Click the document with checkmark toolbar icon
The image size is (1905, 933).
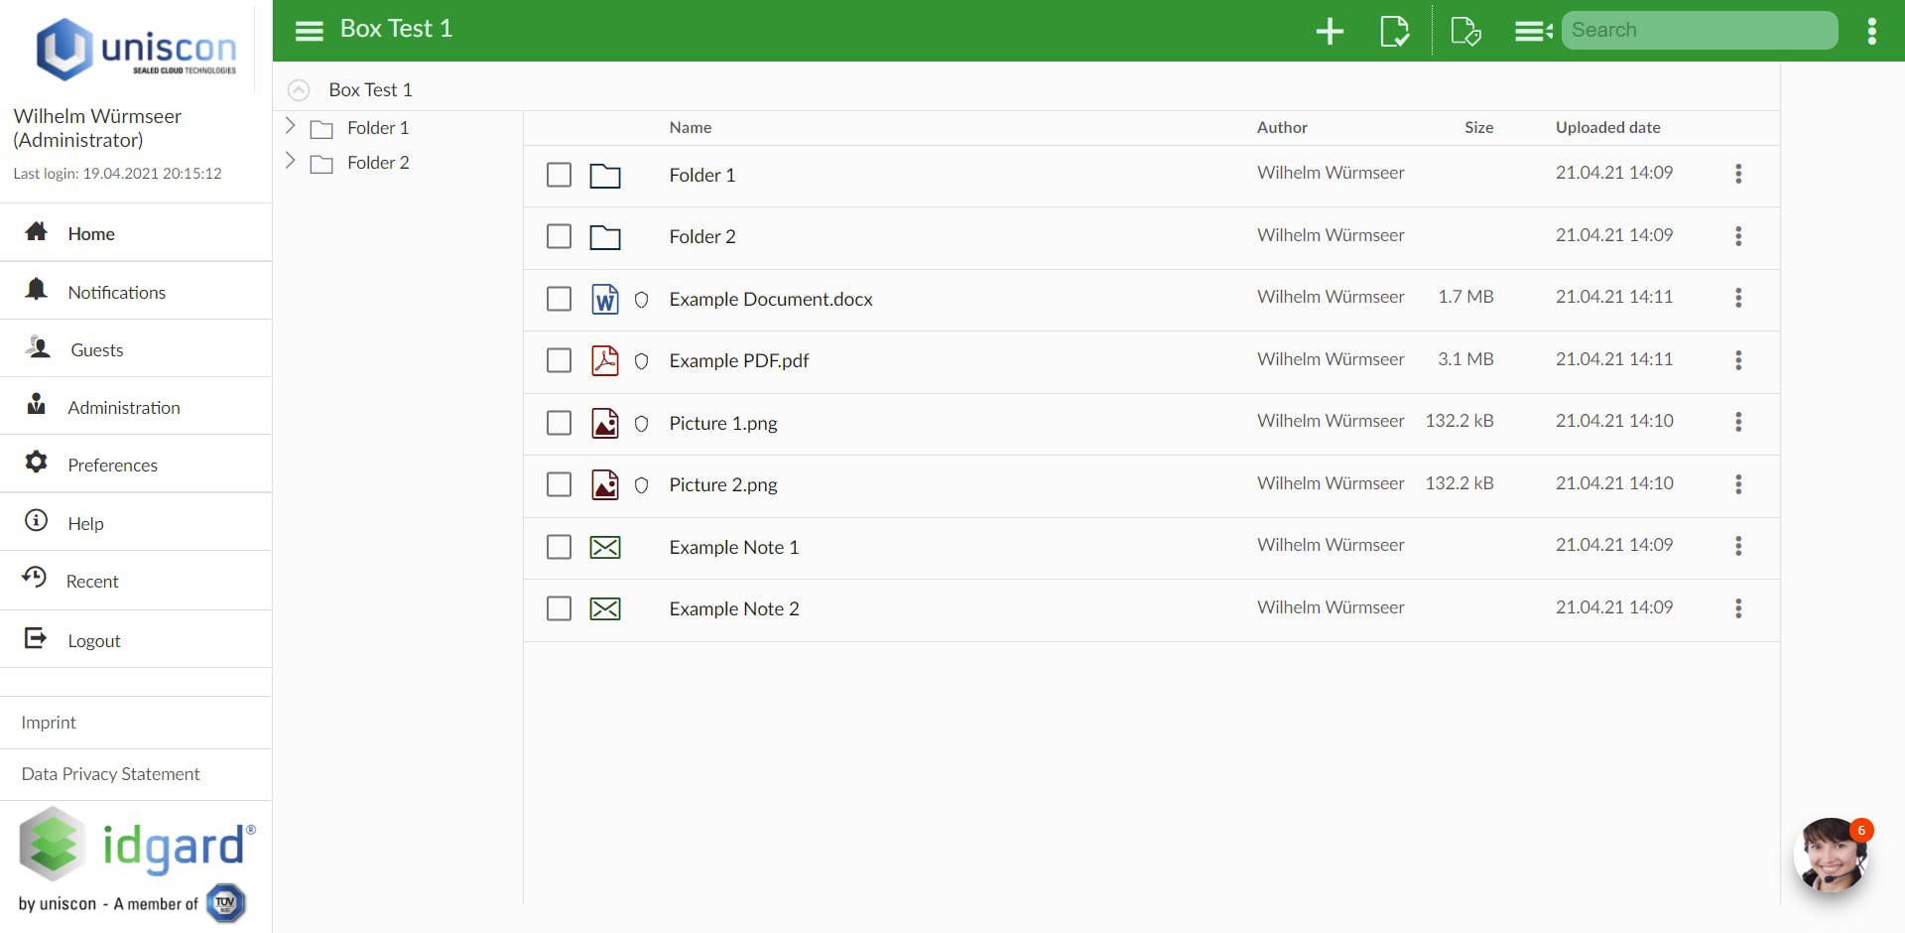pyautogui.click(x=1394, y=31)
